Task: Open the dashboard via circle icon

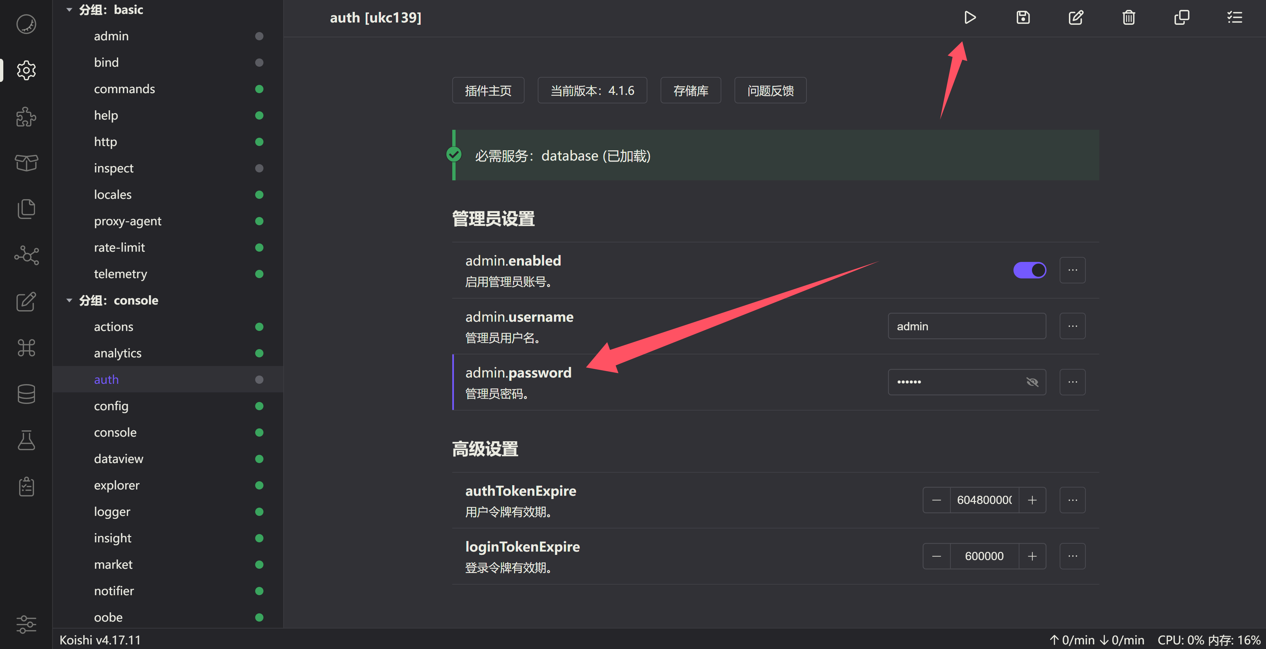Action: coord(26,23)
